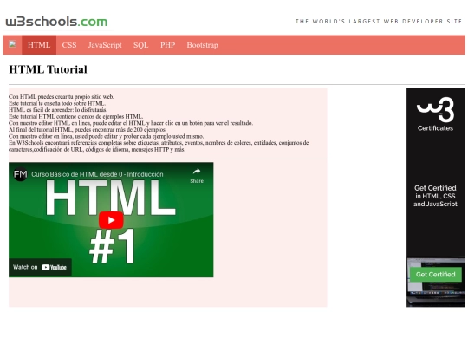This screenshot has height=351, width=468.
Task: Play the YouTube video with red play button
Action: (111, 220)
